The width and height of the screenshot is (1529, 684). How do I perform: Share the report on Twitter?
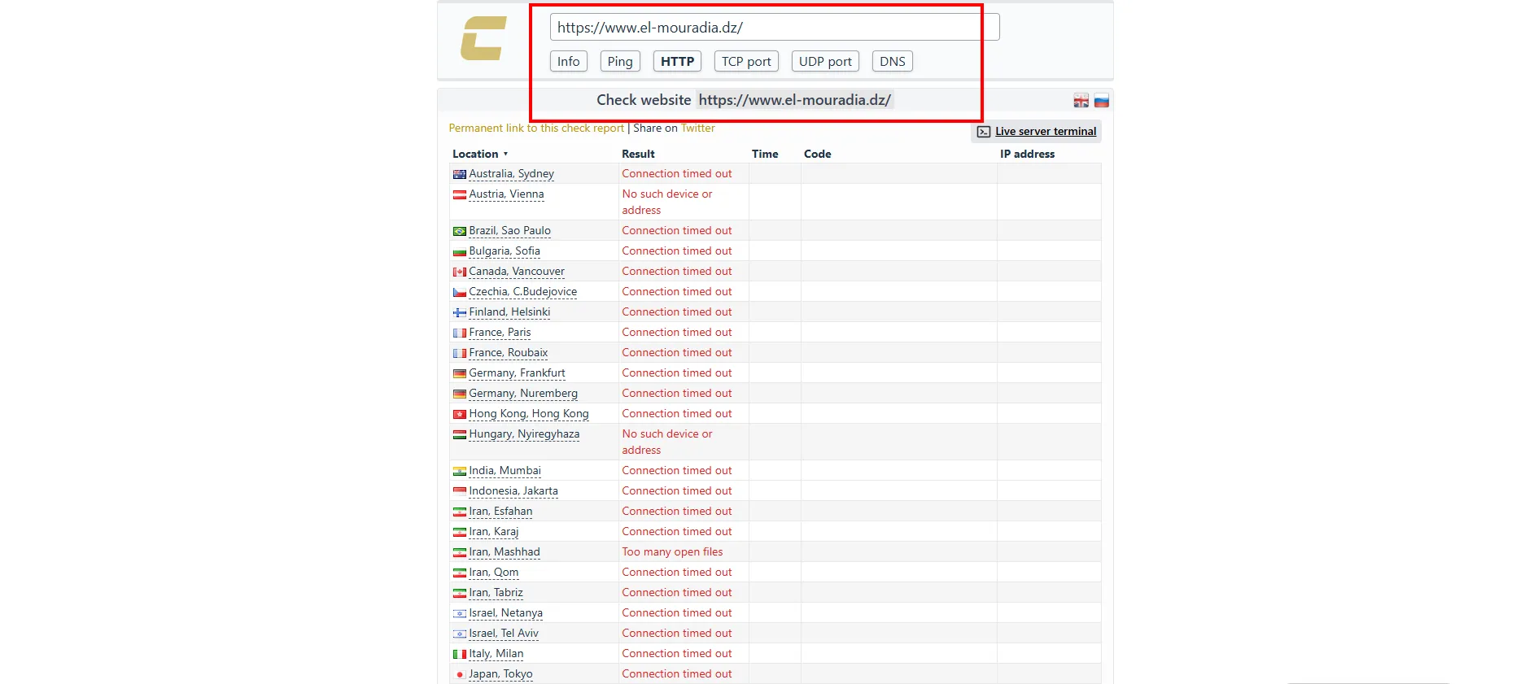point(698,128)
